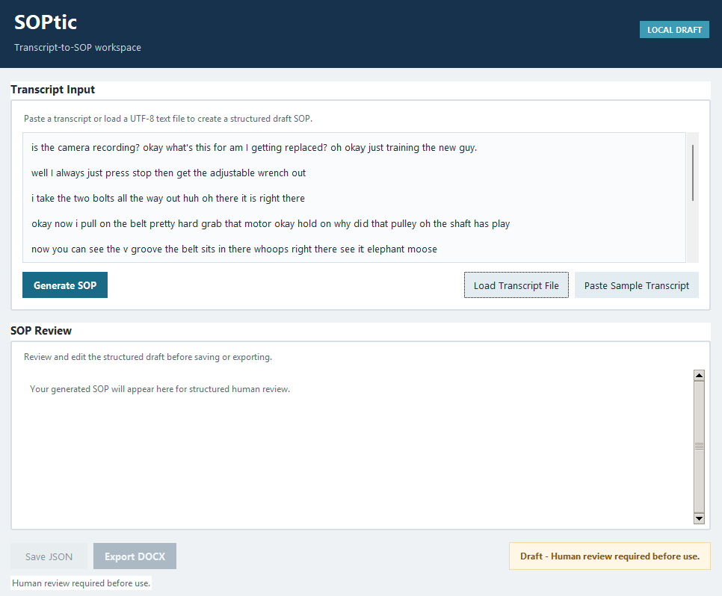Click the Generate SOP button
722x596 pixels.
click(x=65, y=285)
